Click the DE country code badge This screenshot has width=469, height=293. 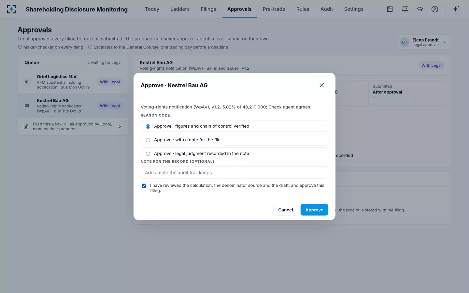(x=27, y=106)
